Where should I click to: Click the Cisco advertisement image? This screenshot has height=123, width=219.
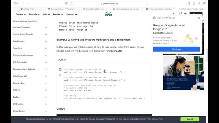183,73
